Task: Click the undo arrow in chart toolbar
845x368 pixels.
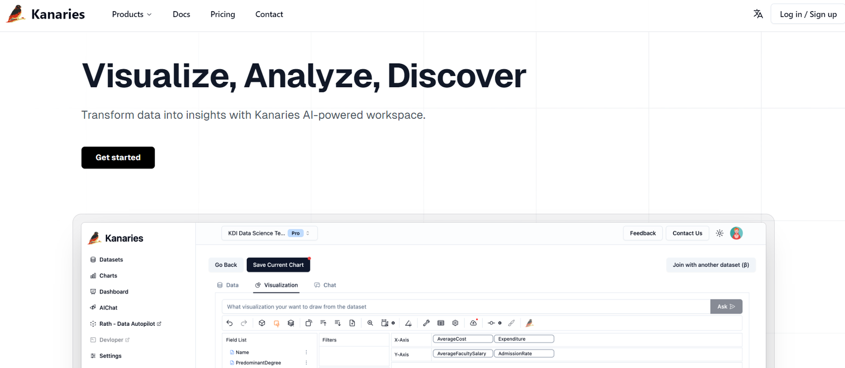Action: [x=229, y=323]
